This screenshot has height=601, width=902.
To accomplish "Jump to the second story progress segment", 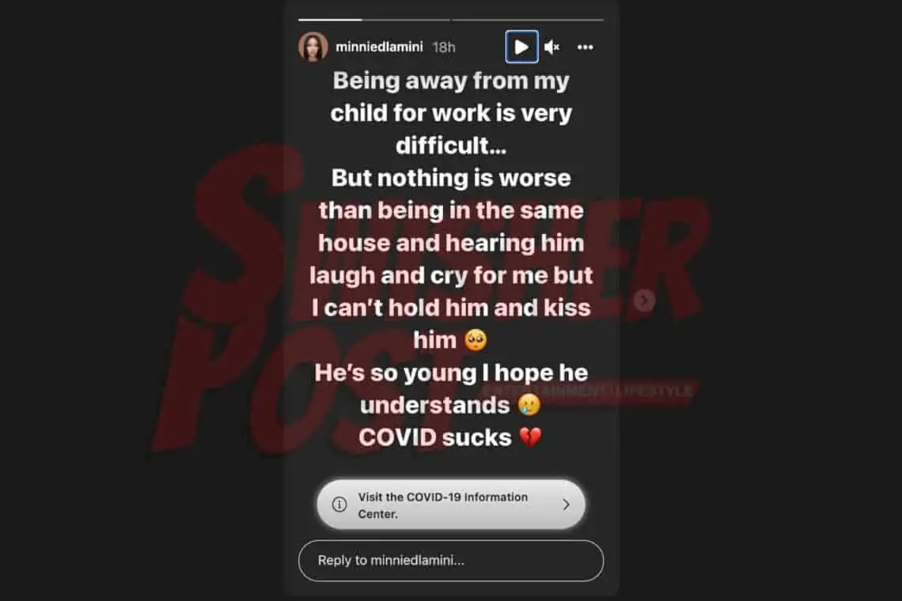I will [x=528, y=20].
